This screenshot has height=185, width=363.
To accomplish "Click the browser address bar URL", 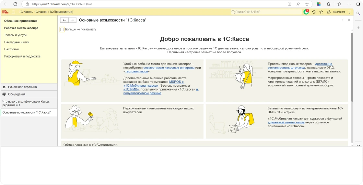I will point(62,4).
